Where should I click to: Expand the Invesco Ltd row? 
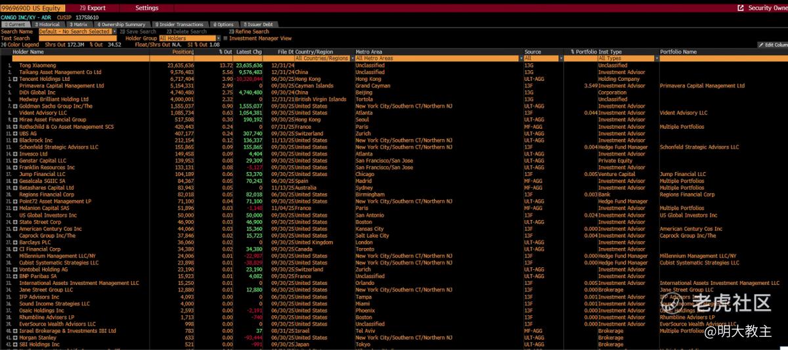point(15,154)
